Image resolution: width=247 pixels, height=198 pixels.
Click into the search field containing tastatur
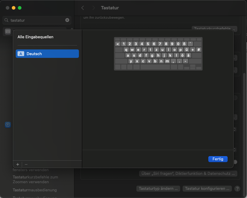click(36, 20)
